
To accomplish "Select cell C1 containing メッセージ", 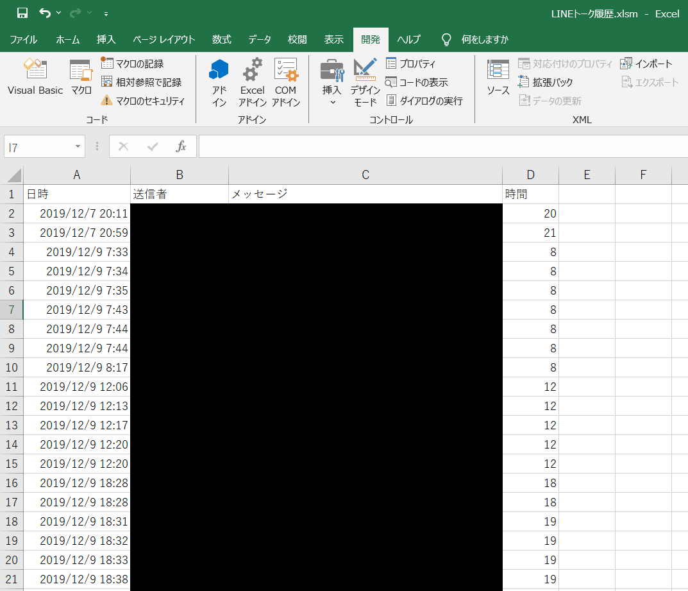I will click(x=365, y=194).
